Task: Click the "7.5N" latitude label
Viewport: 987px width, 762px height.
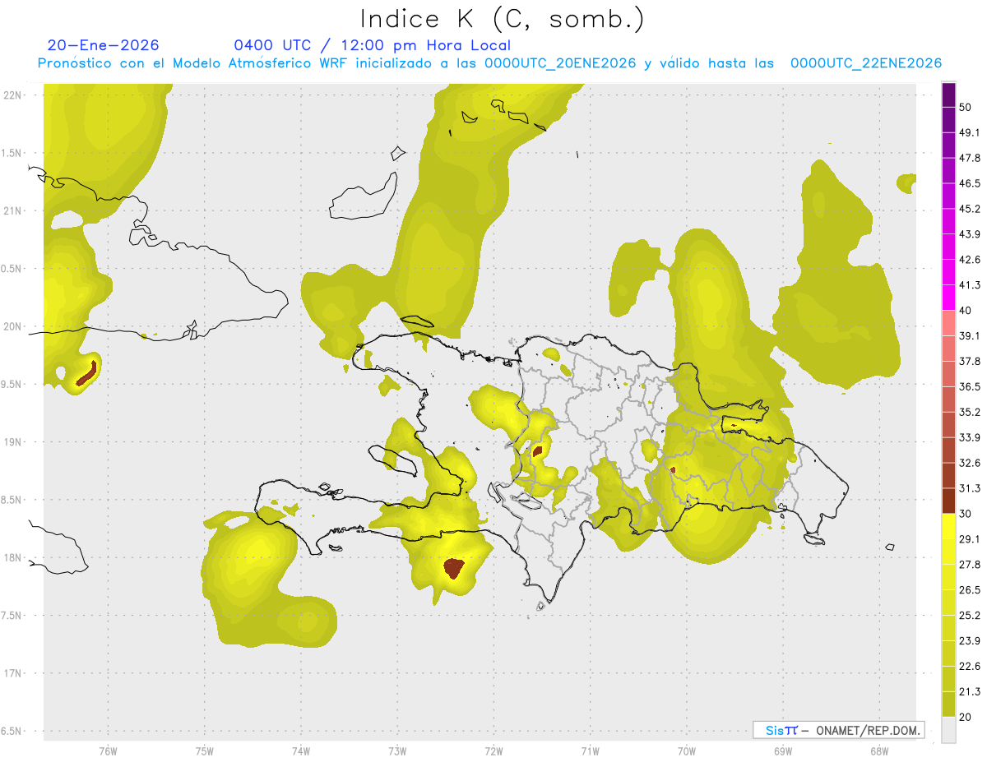Action: pyautogui.click(x=12, y=616)
